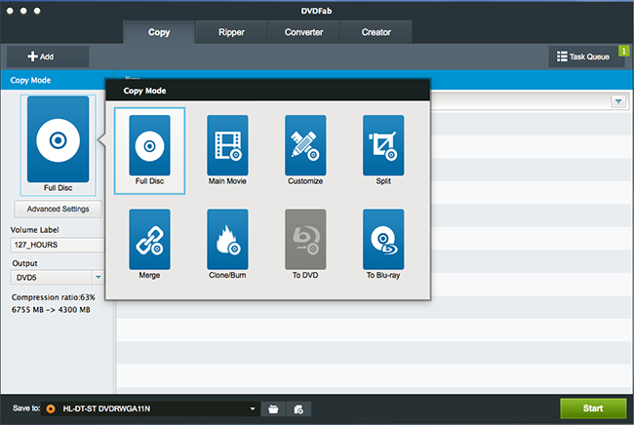The width and height of the screenshot is (634, 425).
Task: Switch to the Copy tab
Action: click(159, 32)
